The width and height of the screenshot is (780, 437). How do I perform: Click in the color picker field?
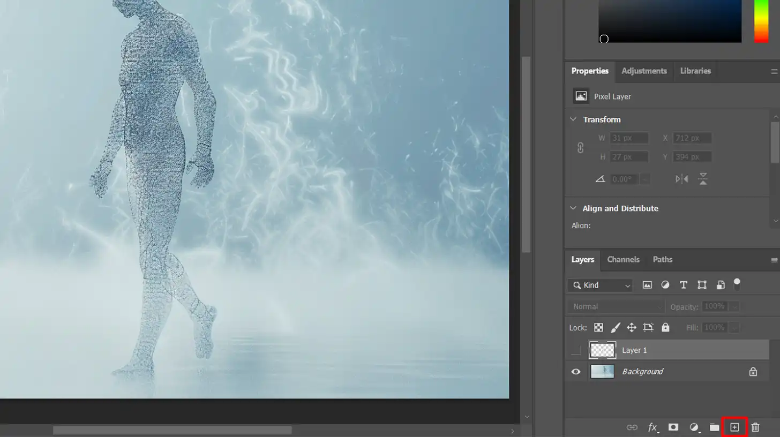coord(670,21)
